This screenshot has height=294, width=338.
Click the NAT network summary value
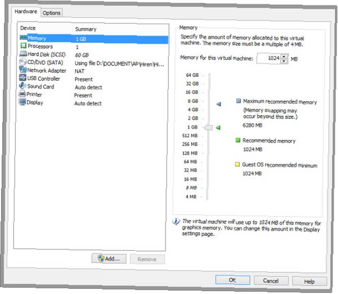(x=79, y=71)
